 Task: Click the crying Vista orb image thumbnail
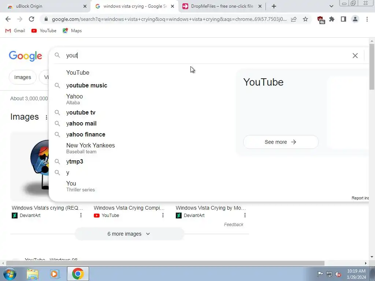(30, 166)
